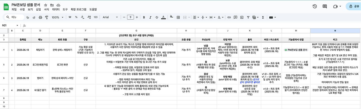Check the cloud save status icon
The image size is (361, 109).
(58, 5)
